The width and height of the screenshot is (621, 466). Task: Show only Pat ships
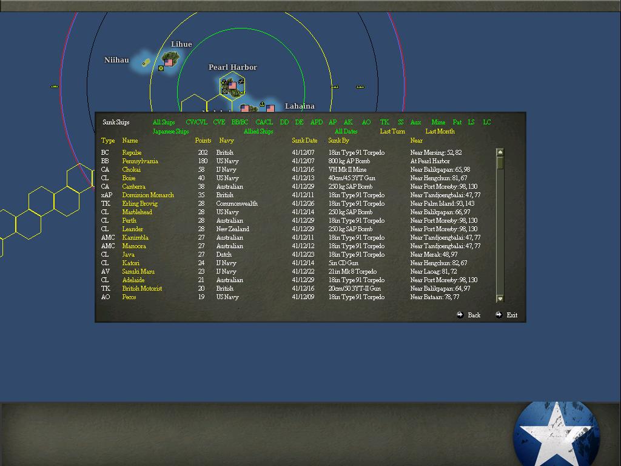457,122
